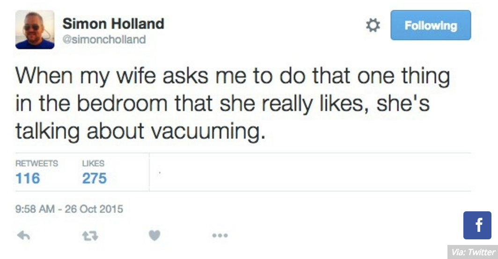View the 275 likes count
This screenshot has width=498, height=259.
tap(95, 178)
